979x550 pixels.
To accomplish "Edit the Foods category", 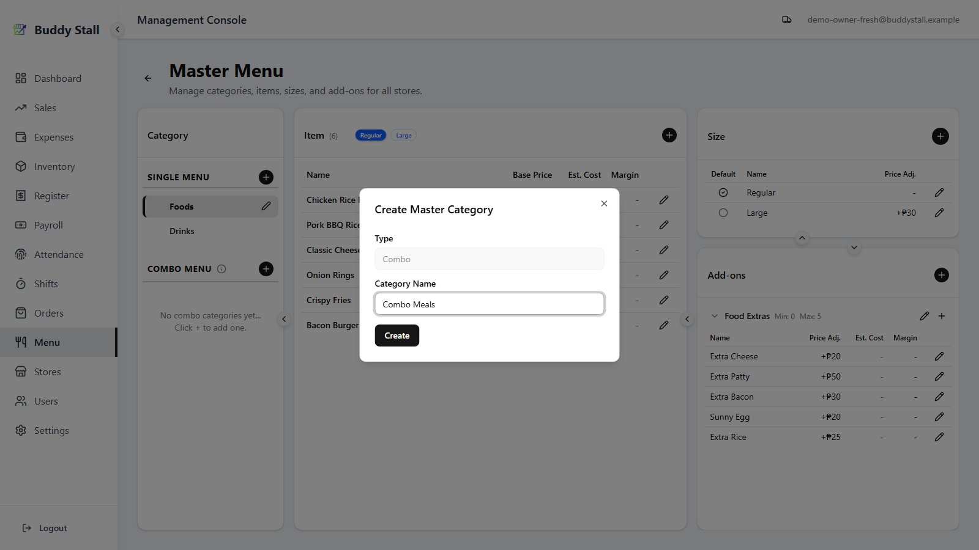I will tap(266, 207).
